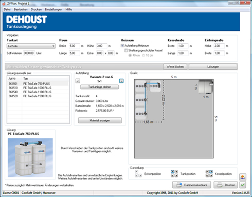
Task: Click Werte löschen button
Action: click(175, 67)
